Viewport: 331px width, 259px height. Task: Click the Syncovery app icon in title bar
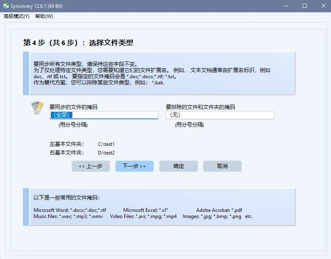coord(6,6)
